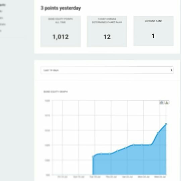Click the 14-Day Change card
This screenshot has width=181, height=181.
[107, 32]
